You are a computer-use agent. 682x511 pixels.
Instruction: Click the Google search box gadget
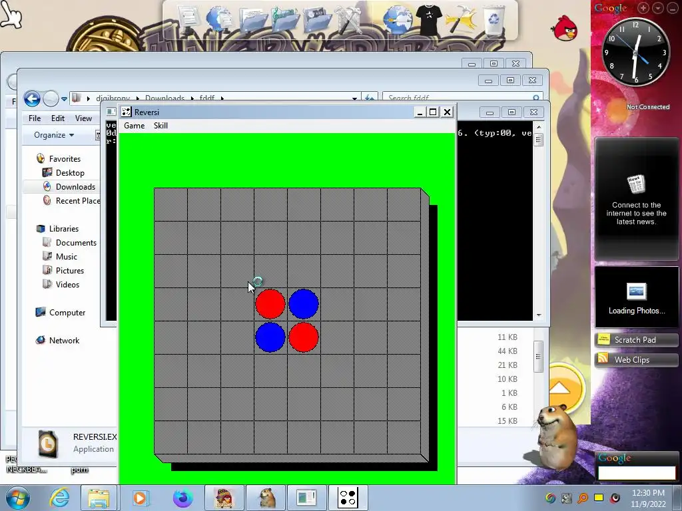point(636,473)
